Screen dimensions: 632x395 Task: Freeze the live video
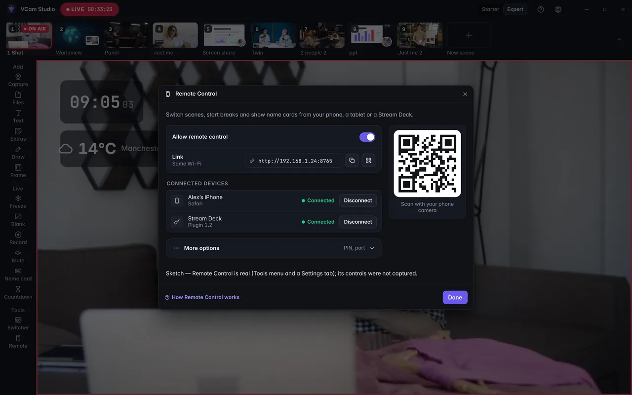coord(18,202)
